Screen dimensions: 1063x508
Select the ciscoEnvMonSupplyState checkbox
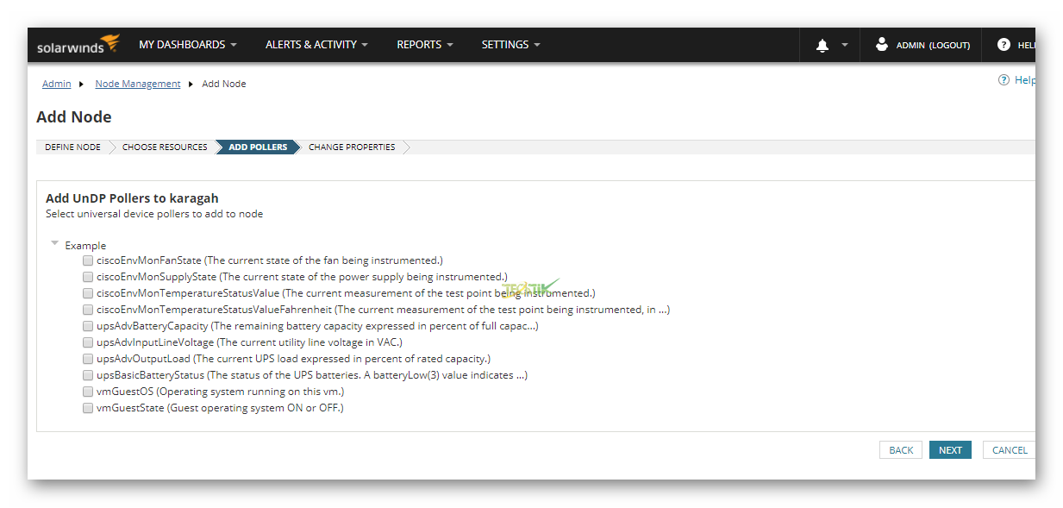pos(88,277)
